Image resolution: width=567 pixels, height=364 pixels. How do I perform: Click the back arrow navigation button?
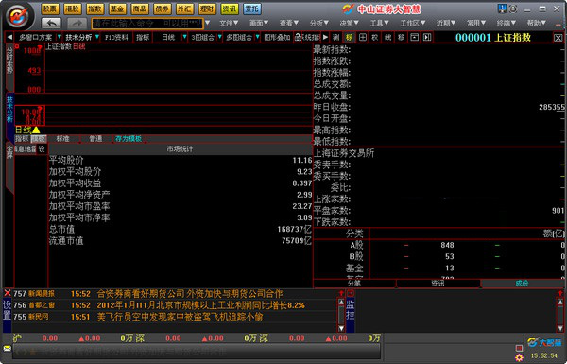click(51, 24)
